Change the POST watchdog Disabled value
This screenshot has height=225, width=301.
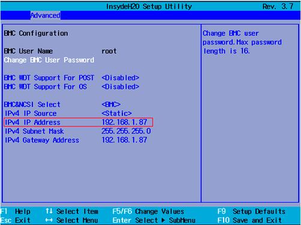121,78
